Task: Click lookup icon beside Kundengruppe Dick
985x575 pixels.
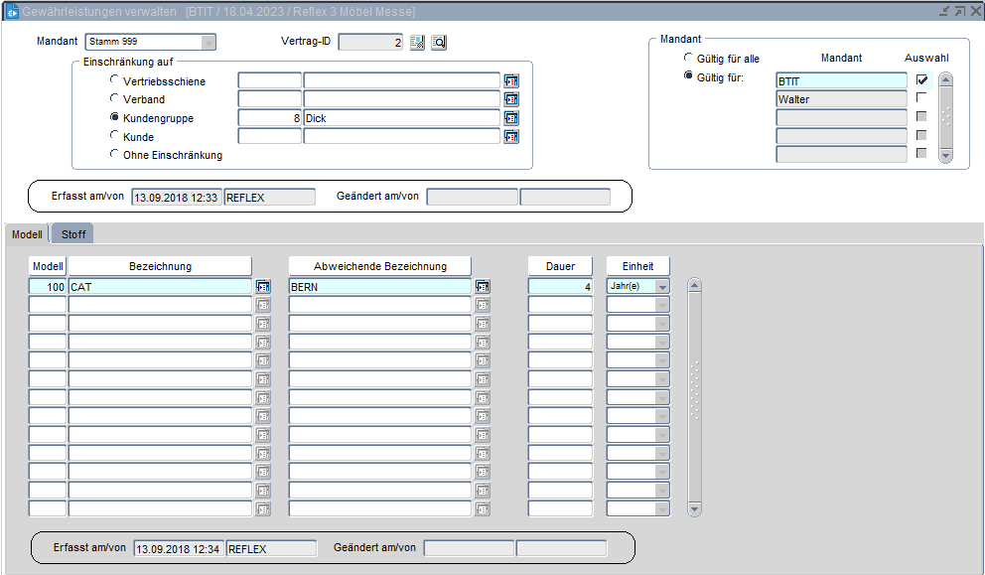Action: (x=511, y=118)
